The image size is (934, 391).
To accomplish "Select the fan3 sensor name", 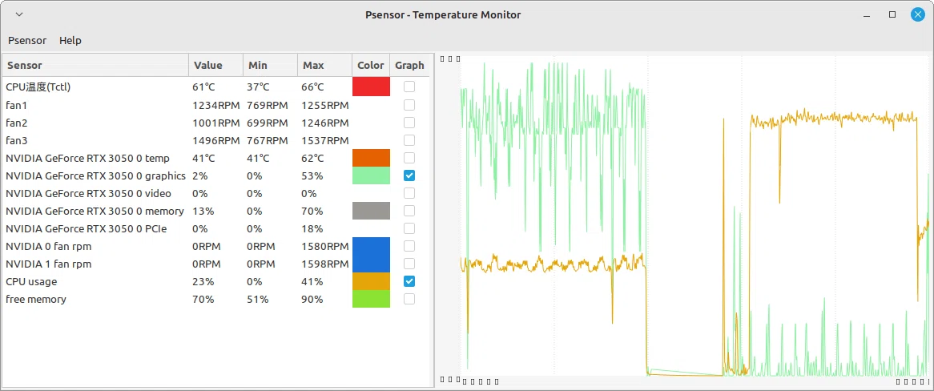I will (17, 141).
